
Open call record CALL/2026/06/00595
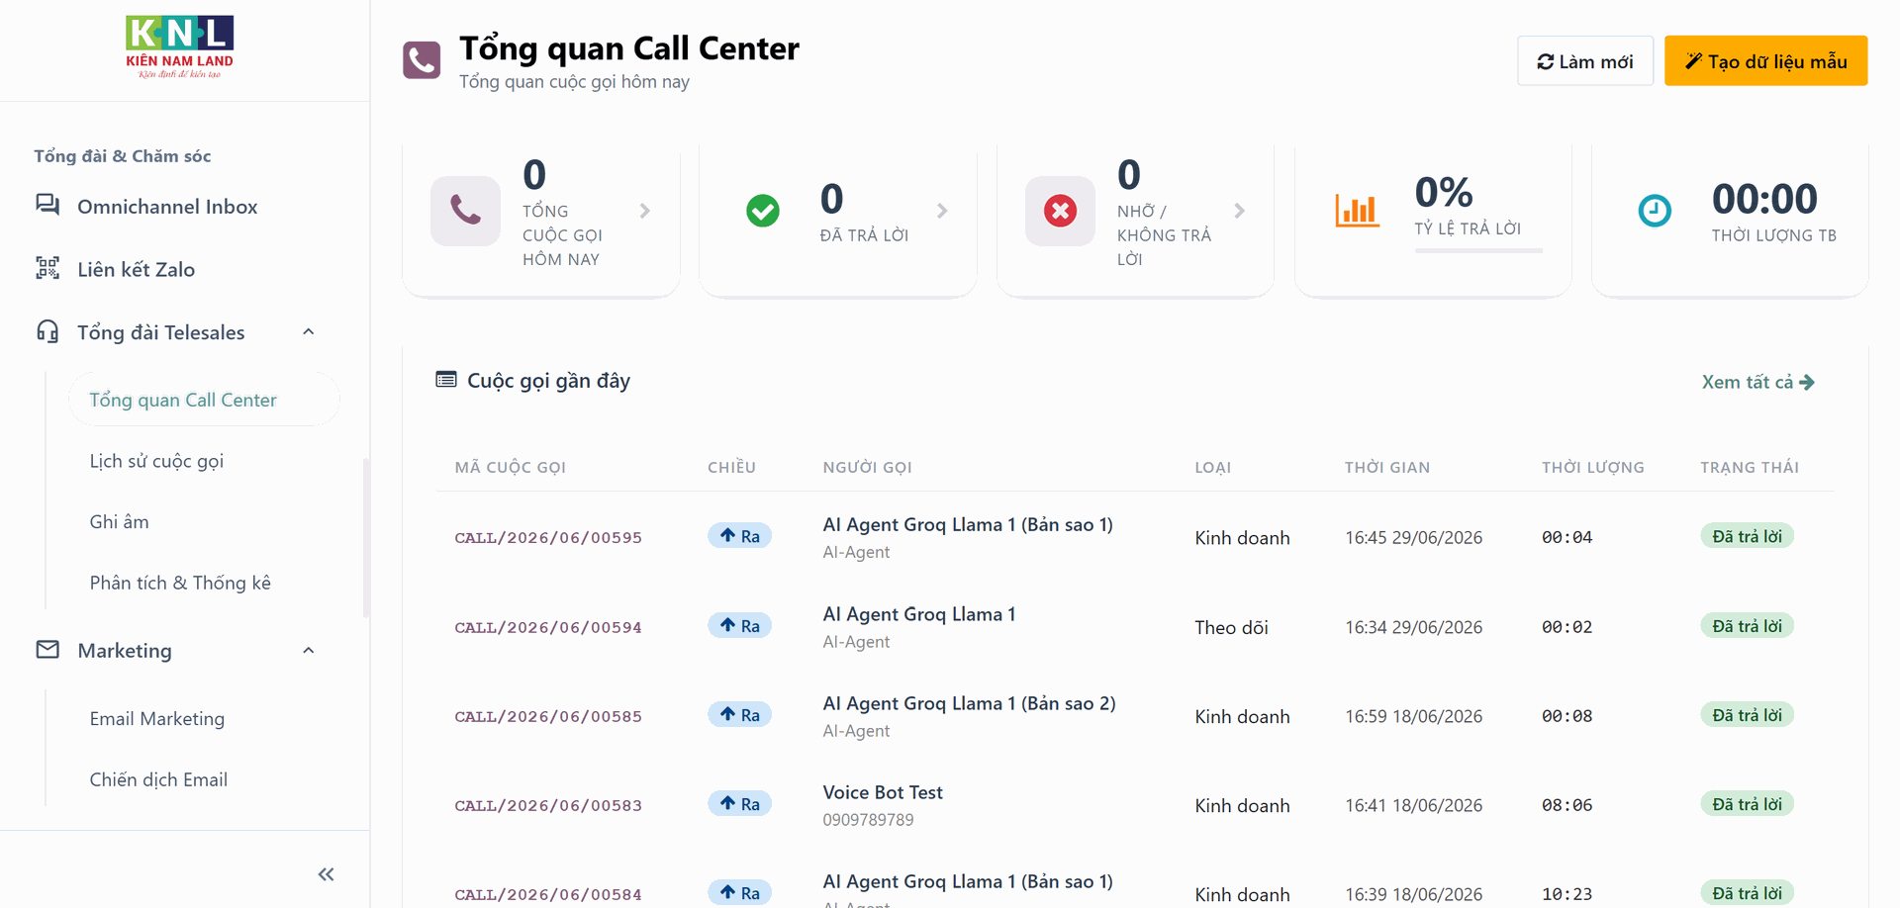pyautogui.click(x=548, y=538)
